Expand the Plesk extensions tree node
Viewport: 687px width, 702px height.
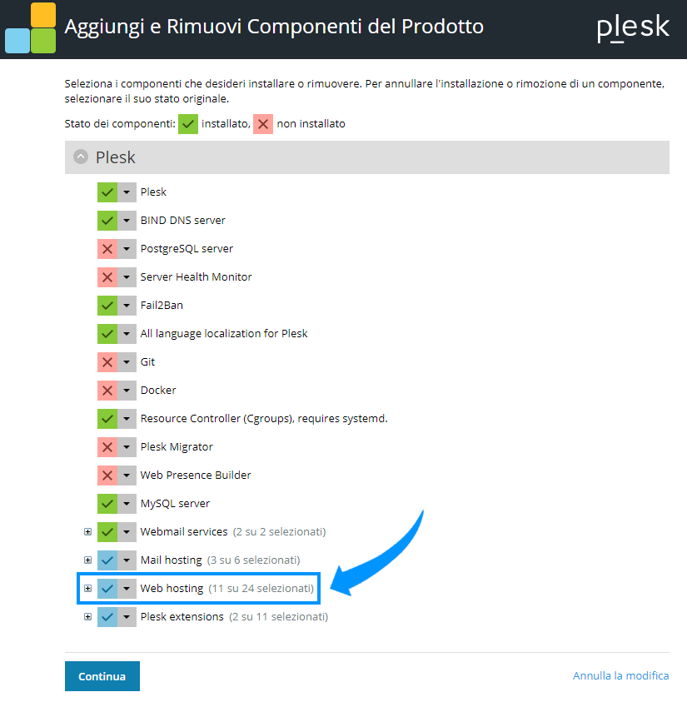[87, 617]
